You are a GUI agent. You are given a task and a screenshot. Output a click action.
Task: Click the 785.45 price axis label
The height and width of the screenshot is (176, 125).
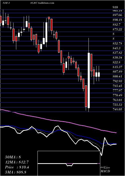[118, 86]
